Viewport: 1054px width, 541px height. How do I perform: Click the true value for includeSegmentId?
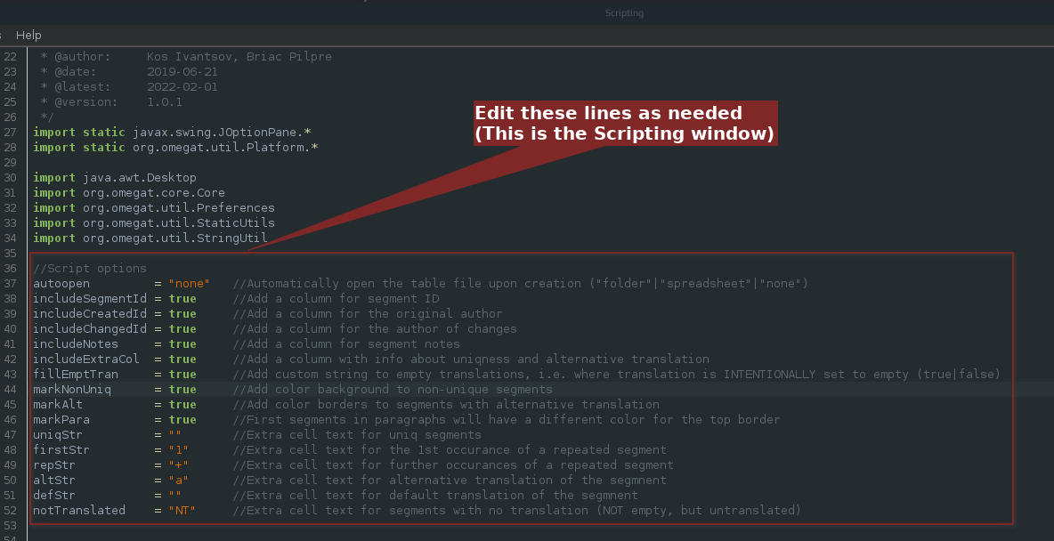click(x=182, y=299)
